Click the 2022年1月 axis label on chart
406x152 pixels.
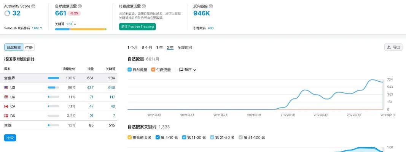click(288, 115)
